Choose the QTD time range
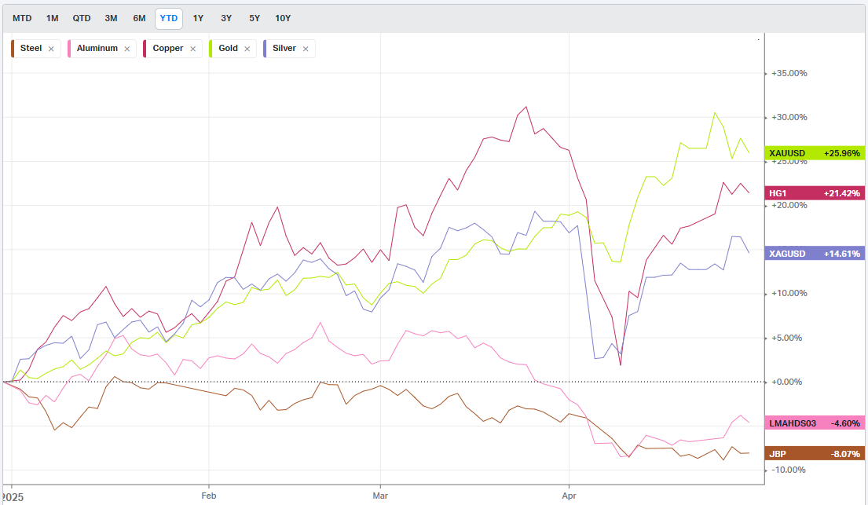The image size is (868, 505). coord(82,18)
